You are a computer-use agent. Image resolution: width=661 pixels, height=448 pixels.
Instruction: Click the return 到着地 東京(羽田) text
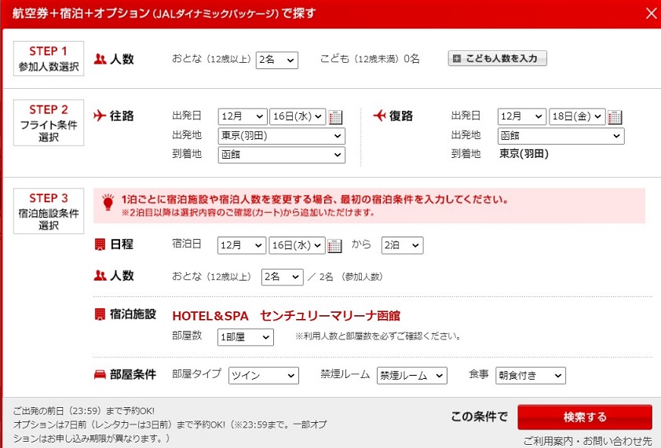coord(524,154)
